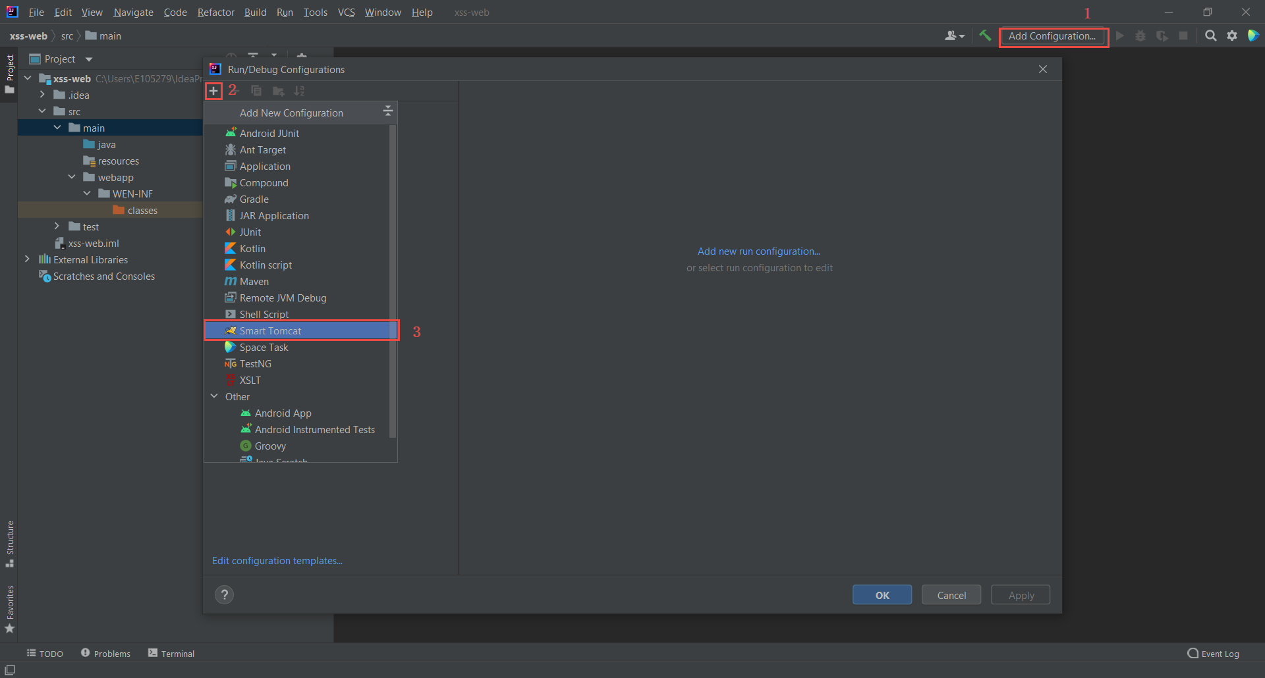The height and width of the screenshot is (678, 1265).
Task: Toggle tool windows icon in status bar
Action: click(x=10, y=670)
